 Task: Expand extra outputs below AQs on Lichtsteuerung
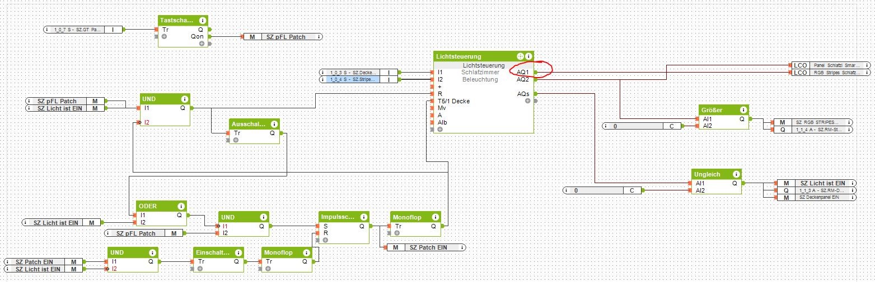(x=527, y=101)
